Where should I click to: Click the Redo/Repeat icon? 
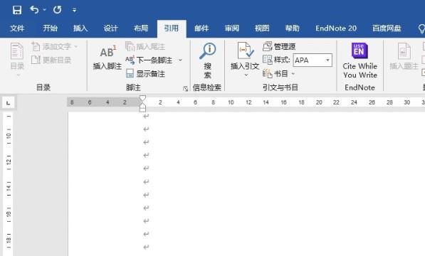pyautogui.click(x=57, y=10)
